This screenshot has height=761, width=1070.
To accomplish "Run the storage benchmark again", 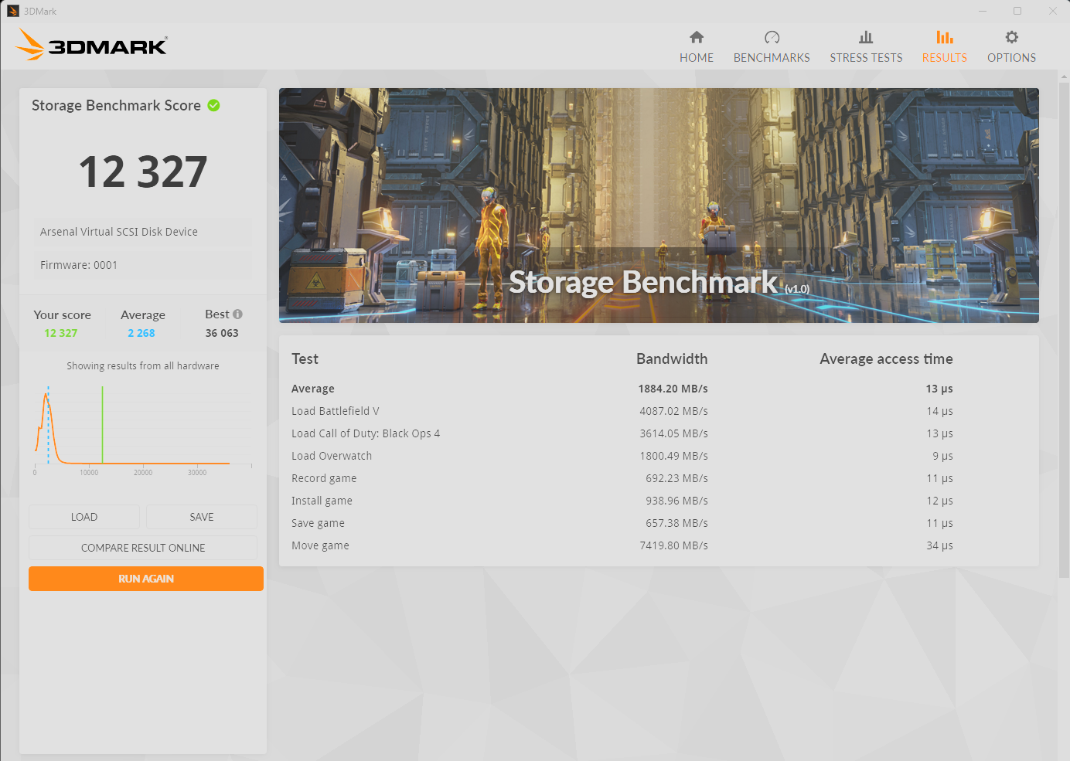I will (145, 578).
